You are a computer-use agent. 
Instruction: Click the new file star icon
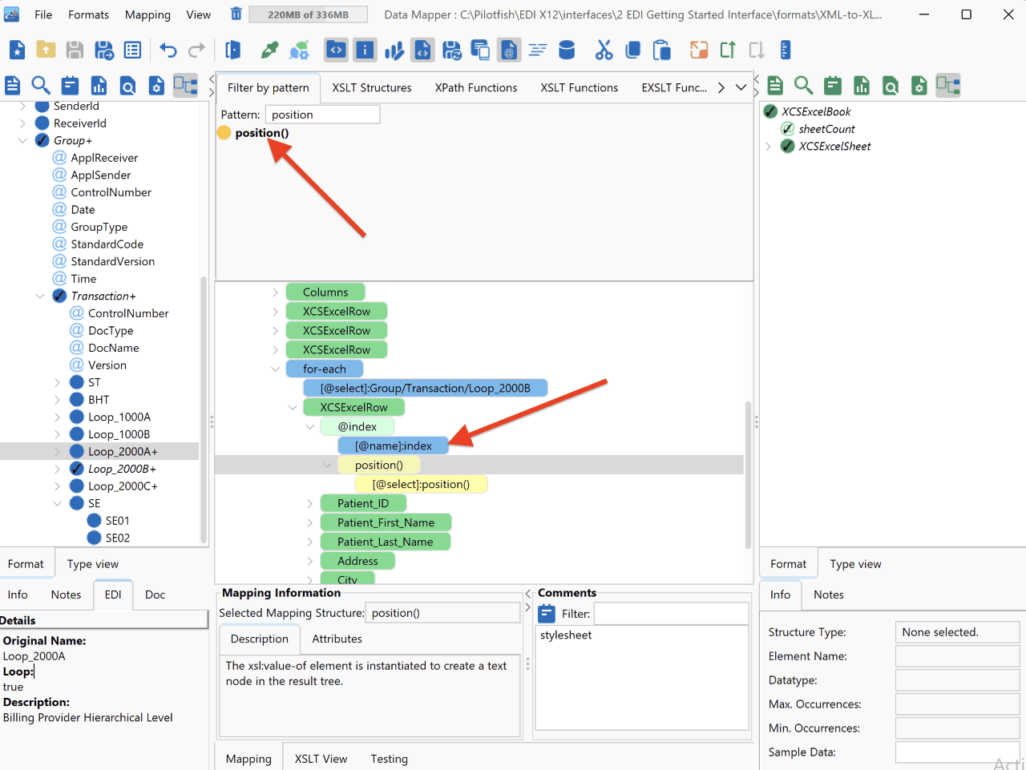click(17, 50)
